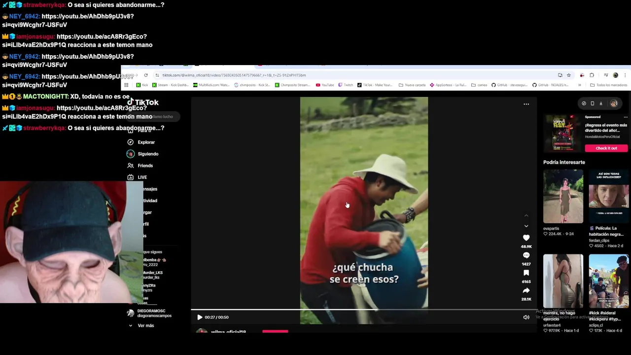Click download icon in TikTok top pill

click(601, 104)
